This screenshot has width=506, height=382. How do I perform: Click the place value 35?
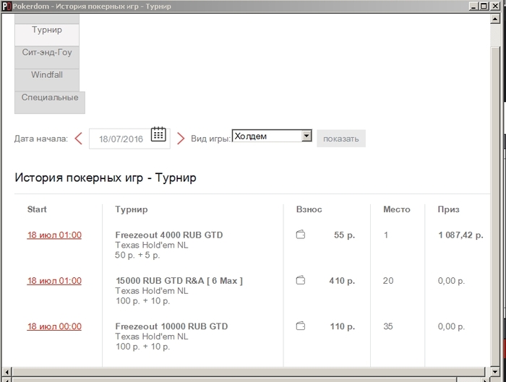tap(388, 326)
